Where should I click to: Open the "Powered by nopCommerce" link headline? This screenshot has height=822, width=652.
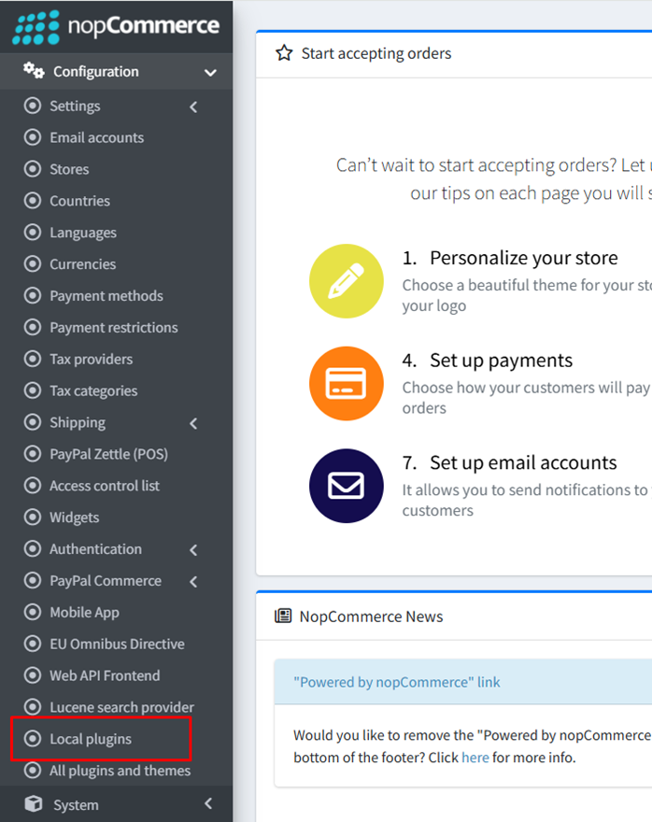[x=396, y=682]
